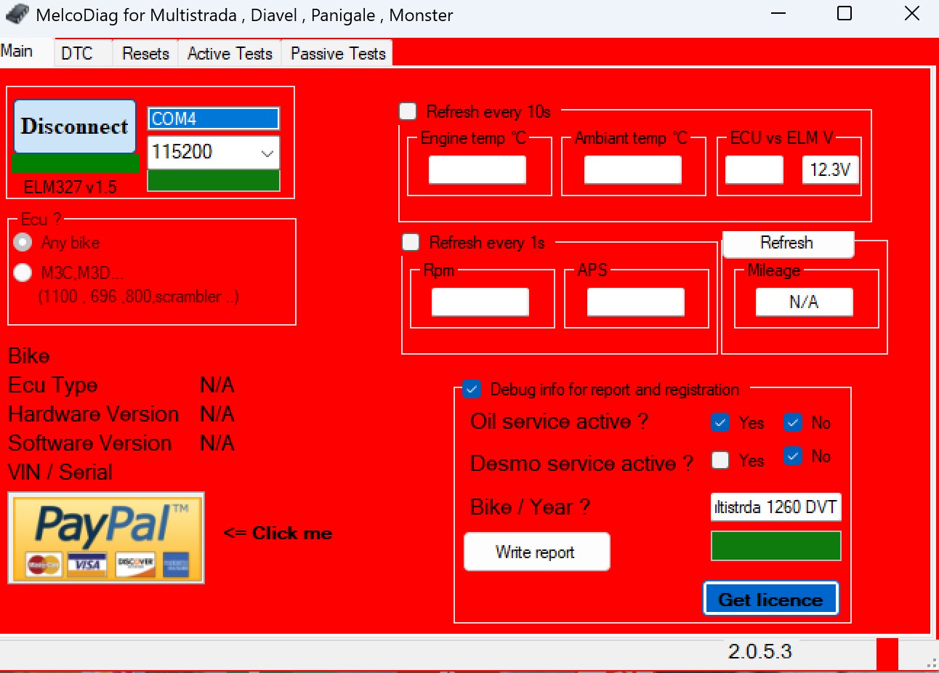Switch to the Resets tab
The image size is (939, 673).
click(x=145, y=53)
